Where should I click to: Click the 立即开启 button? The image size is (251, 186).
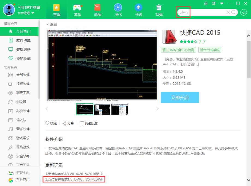[180, 97]
